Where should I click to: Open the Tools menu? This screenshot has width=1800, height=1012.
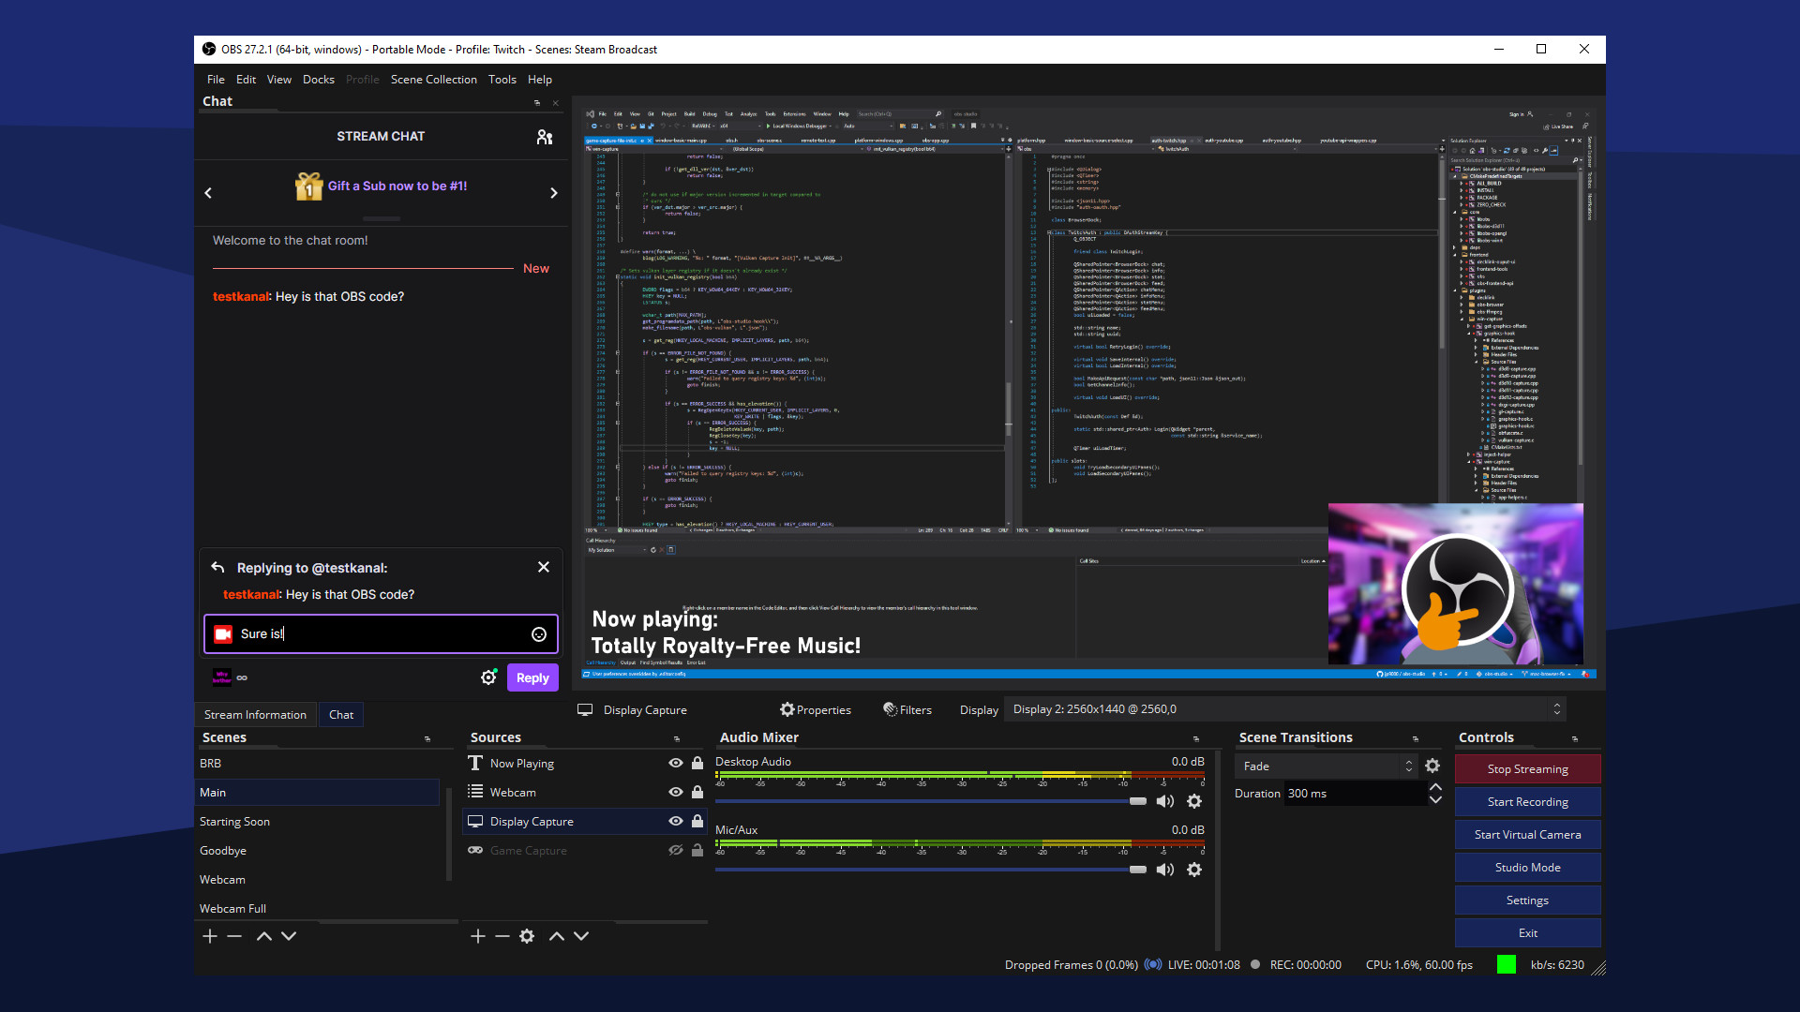coord(501,79)
